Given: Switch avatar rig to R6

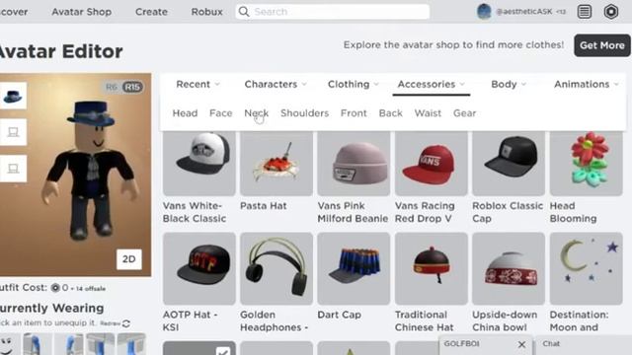Looking at the screenshot, I should point(112,87).
